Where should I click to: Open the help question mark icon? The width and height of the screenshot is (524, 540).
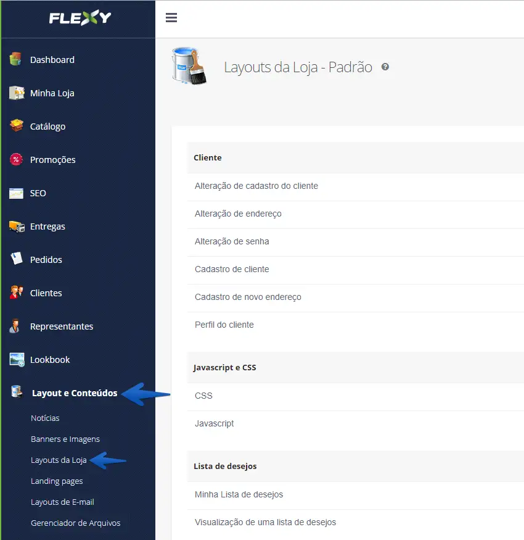[x=385, y=67]
